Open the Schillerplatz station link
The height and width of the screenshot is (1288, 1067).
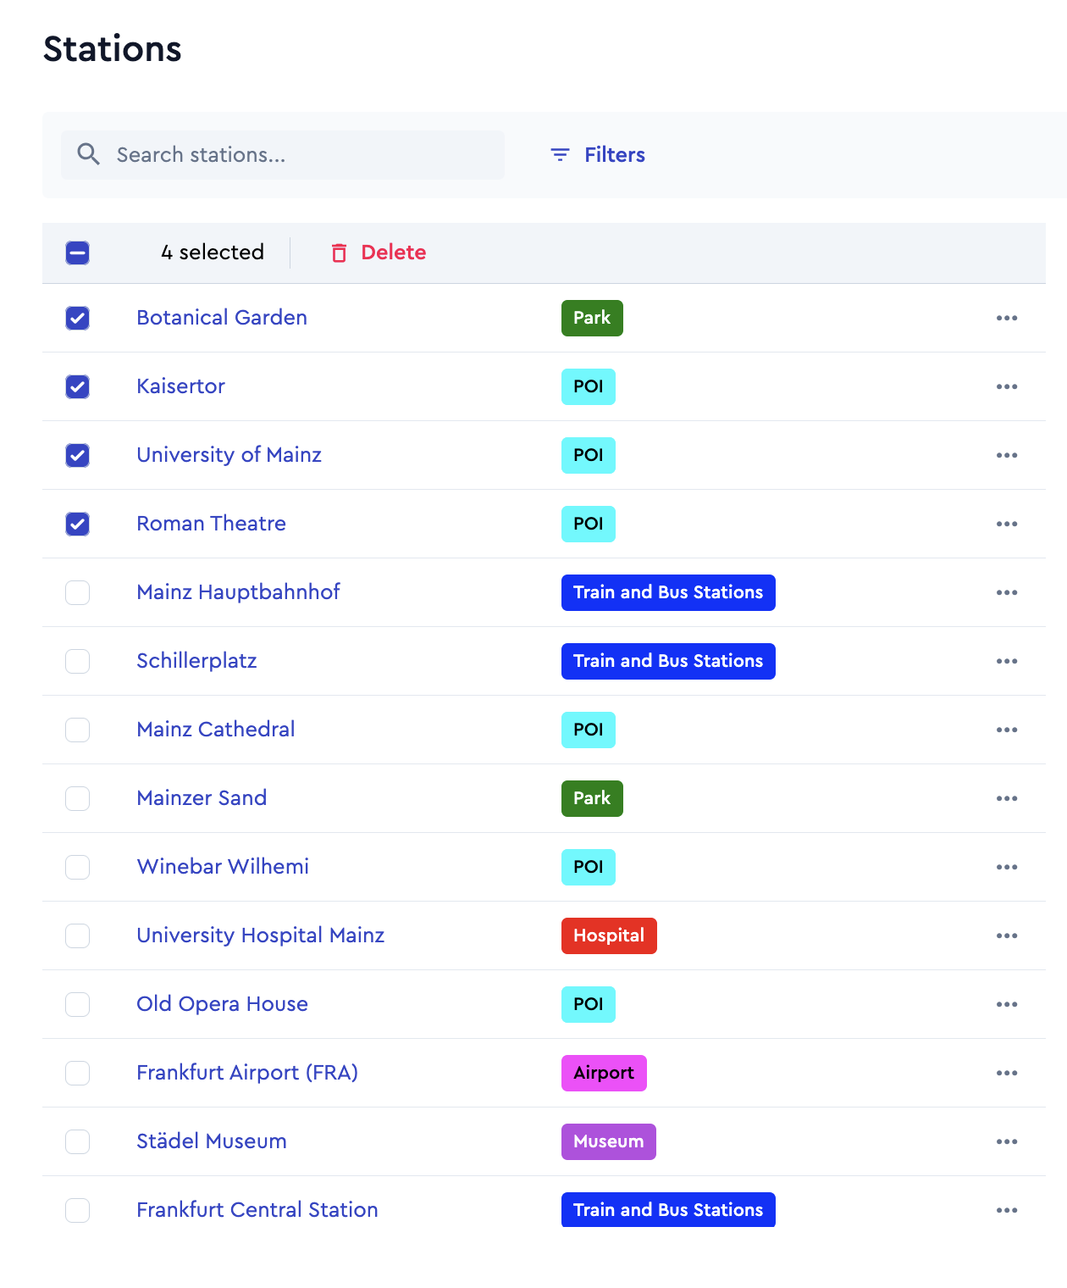196,661
